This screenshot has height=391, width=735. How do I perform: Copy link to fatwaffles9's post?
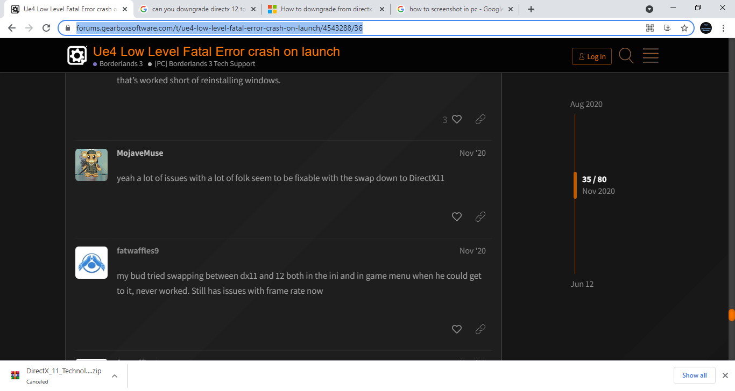480,329
